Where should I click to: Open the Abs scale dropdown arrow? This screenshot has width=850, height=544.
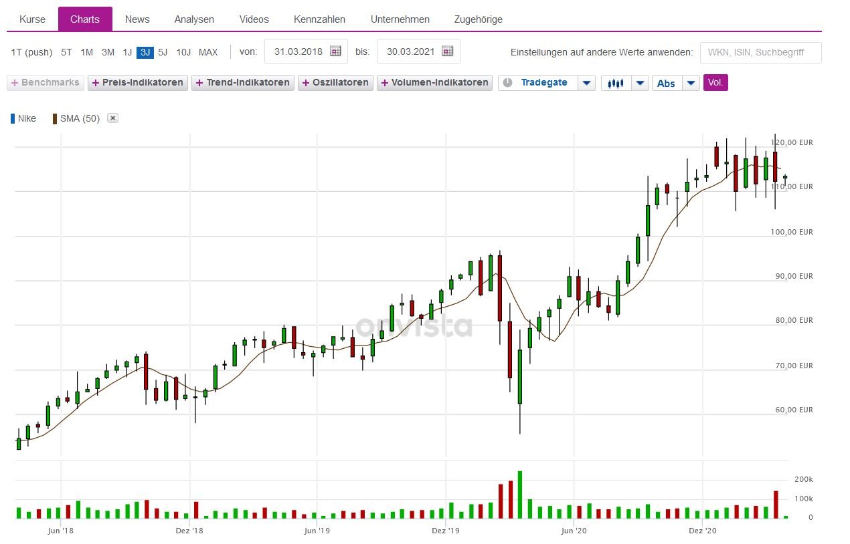click(691, 83)
